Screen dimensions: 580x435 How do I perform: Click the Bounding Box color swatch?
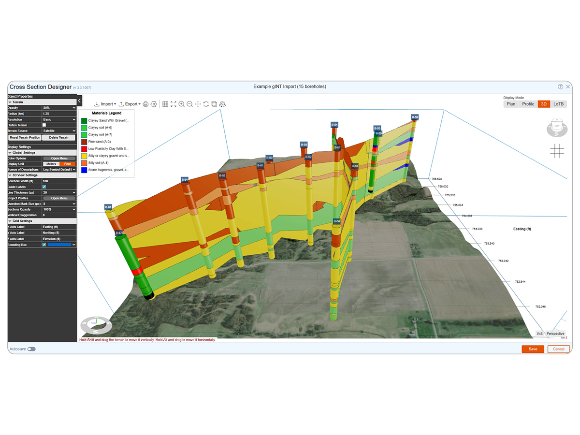coord(59,245)
